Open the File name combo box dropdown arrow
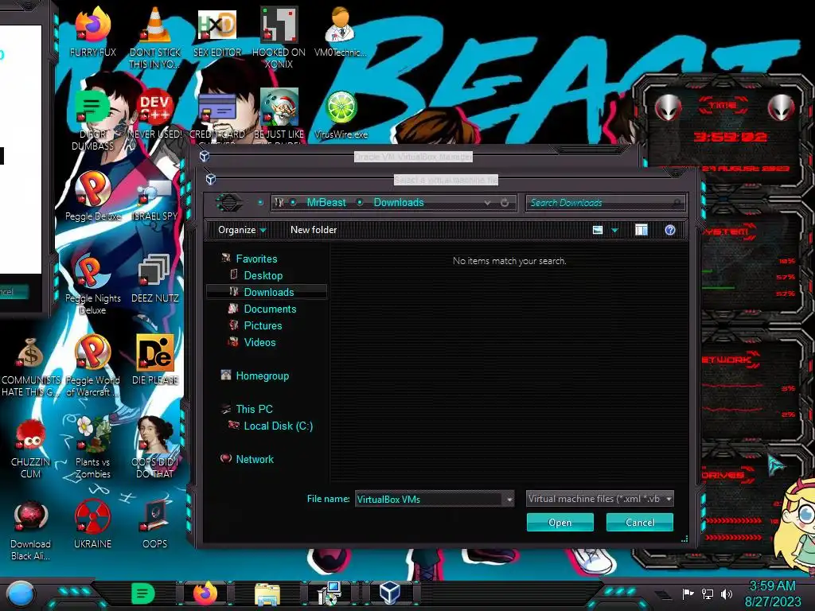Viewport: 815px width, 611px height. coord(509,500)
